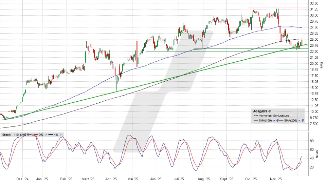Open the SMA(200) settings globe icon
Viewport: 326px width, 183px height.
302,120
